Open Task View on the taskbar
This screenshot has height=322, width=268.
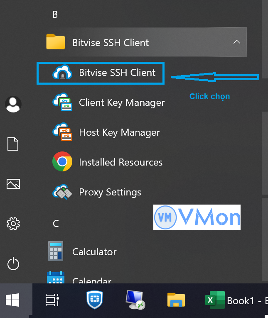[x=52, y=300]
